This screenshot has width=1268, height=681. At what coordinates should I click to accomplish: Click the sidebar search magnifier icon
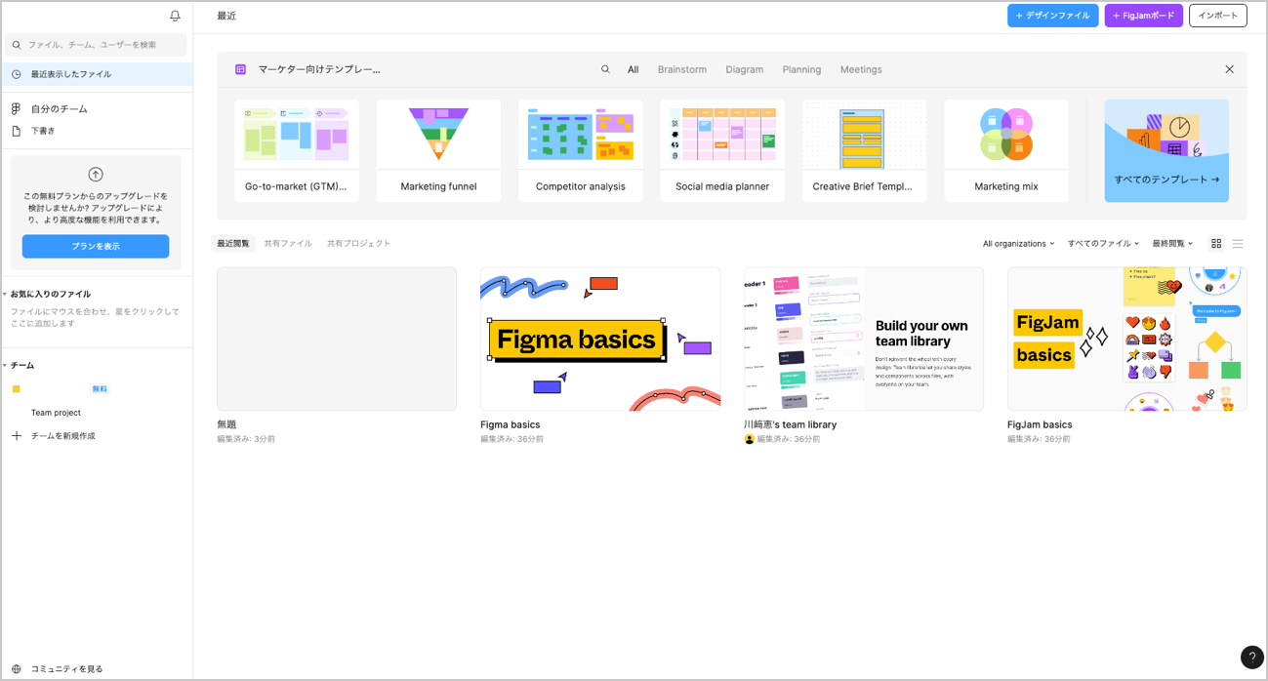tap(17, 45)
